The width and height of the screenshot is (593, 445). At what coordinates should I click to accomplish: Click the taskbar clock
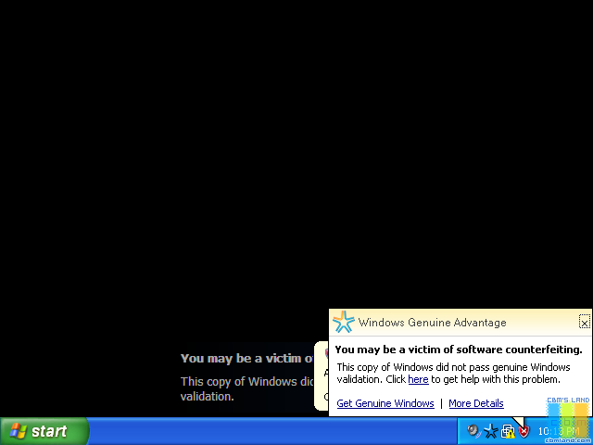[x=559, y=431]
